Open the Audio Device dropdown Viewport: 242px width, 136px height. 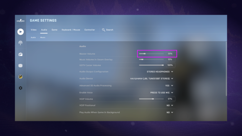[152, 79]
